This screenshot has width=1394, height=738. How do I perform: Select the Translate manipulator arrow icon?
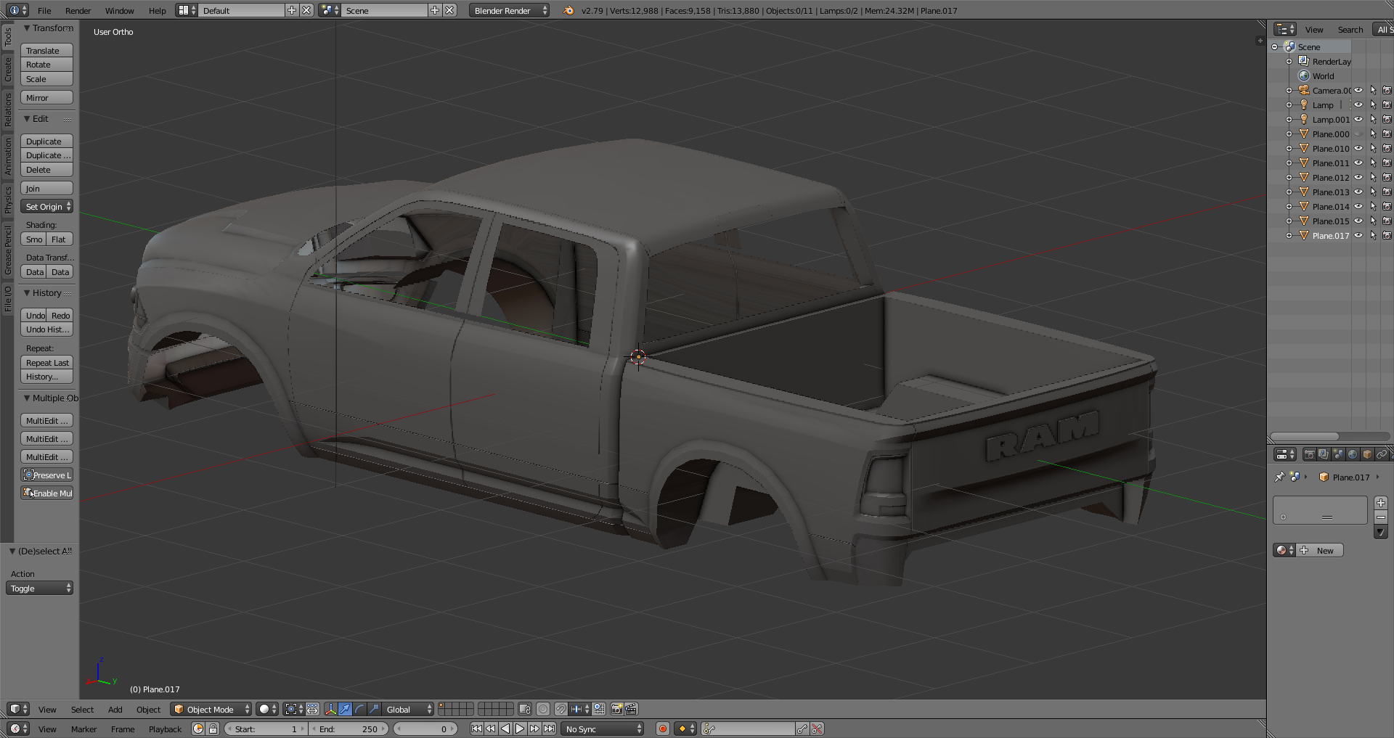[x=346, y=709]
